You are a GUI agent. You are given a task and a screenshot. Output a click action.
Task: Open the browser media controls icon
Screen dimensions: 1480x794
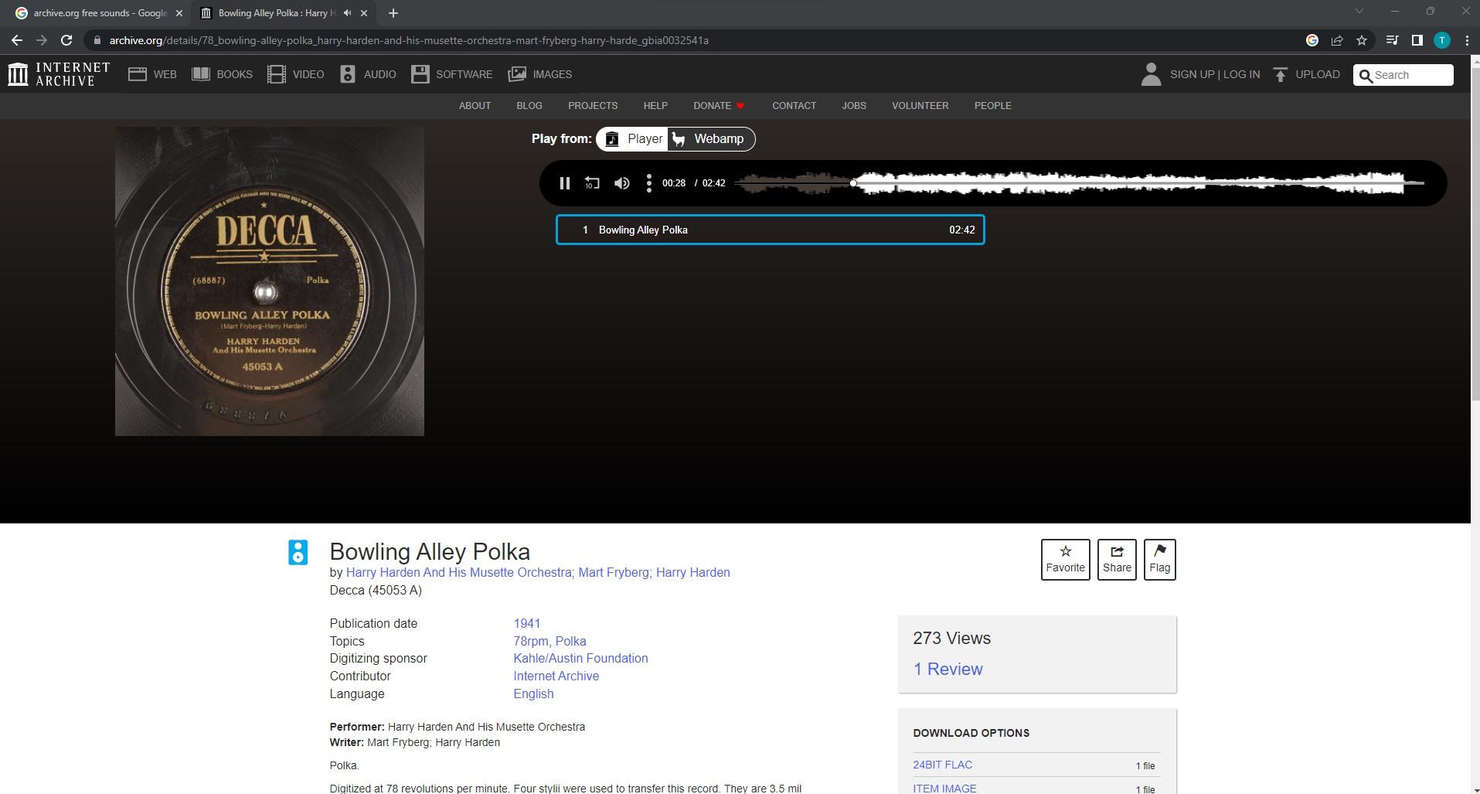coord(1392,40)
